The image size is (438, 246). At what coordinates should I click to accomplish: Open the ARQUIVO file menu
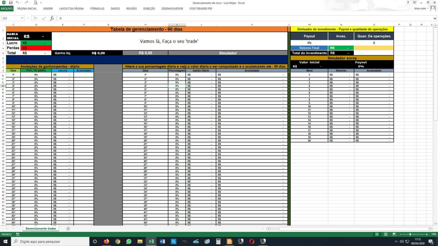pyautogui.click(x=7, y=9)
